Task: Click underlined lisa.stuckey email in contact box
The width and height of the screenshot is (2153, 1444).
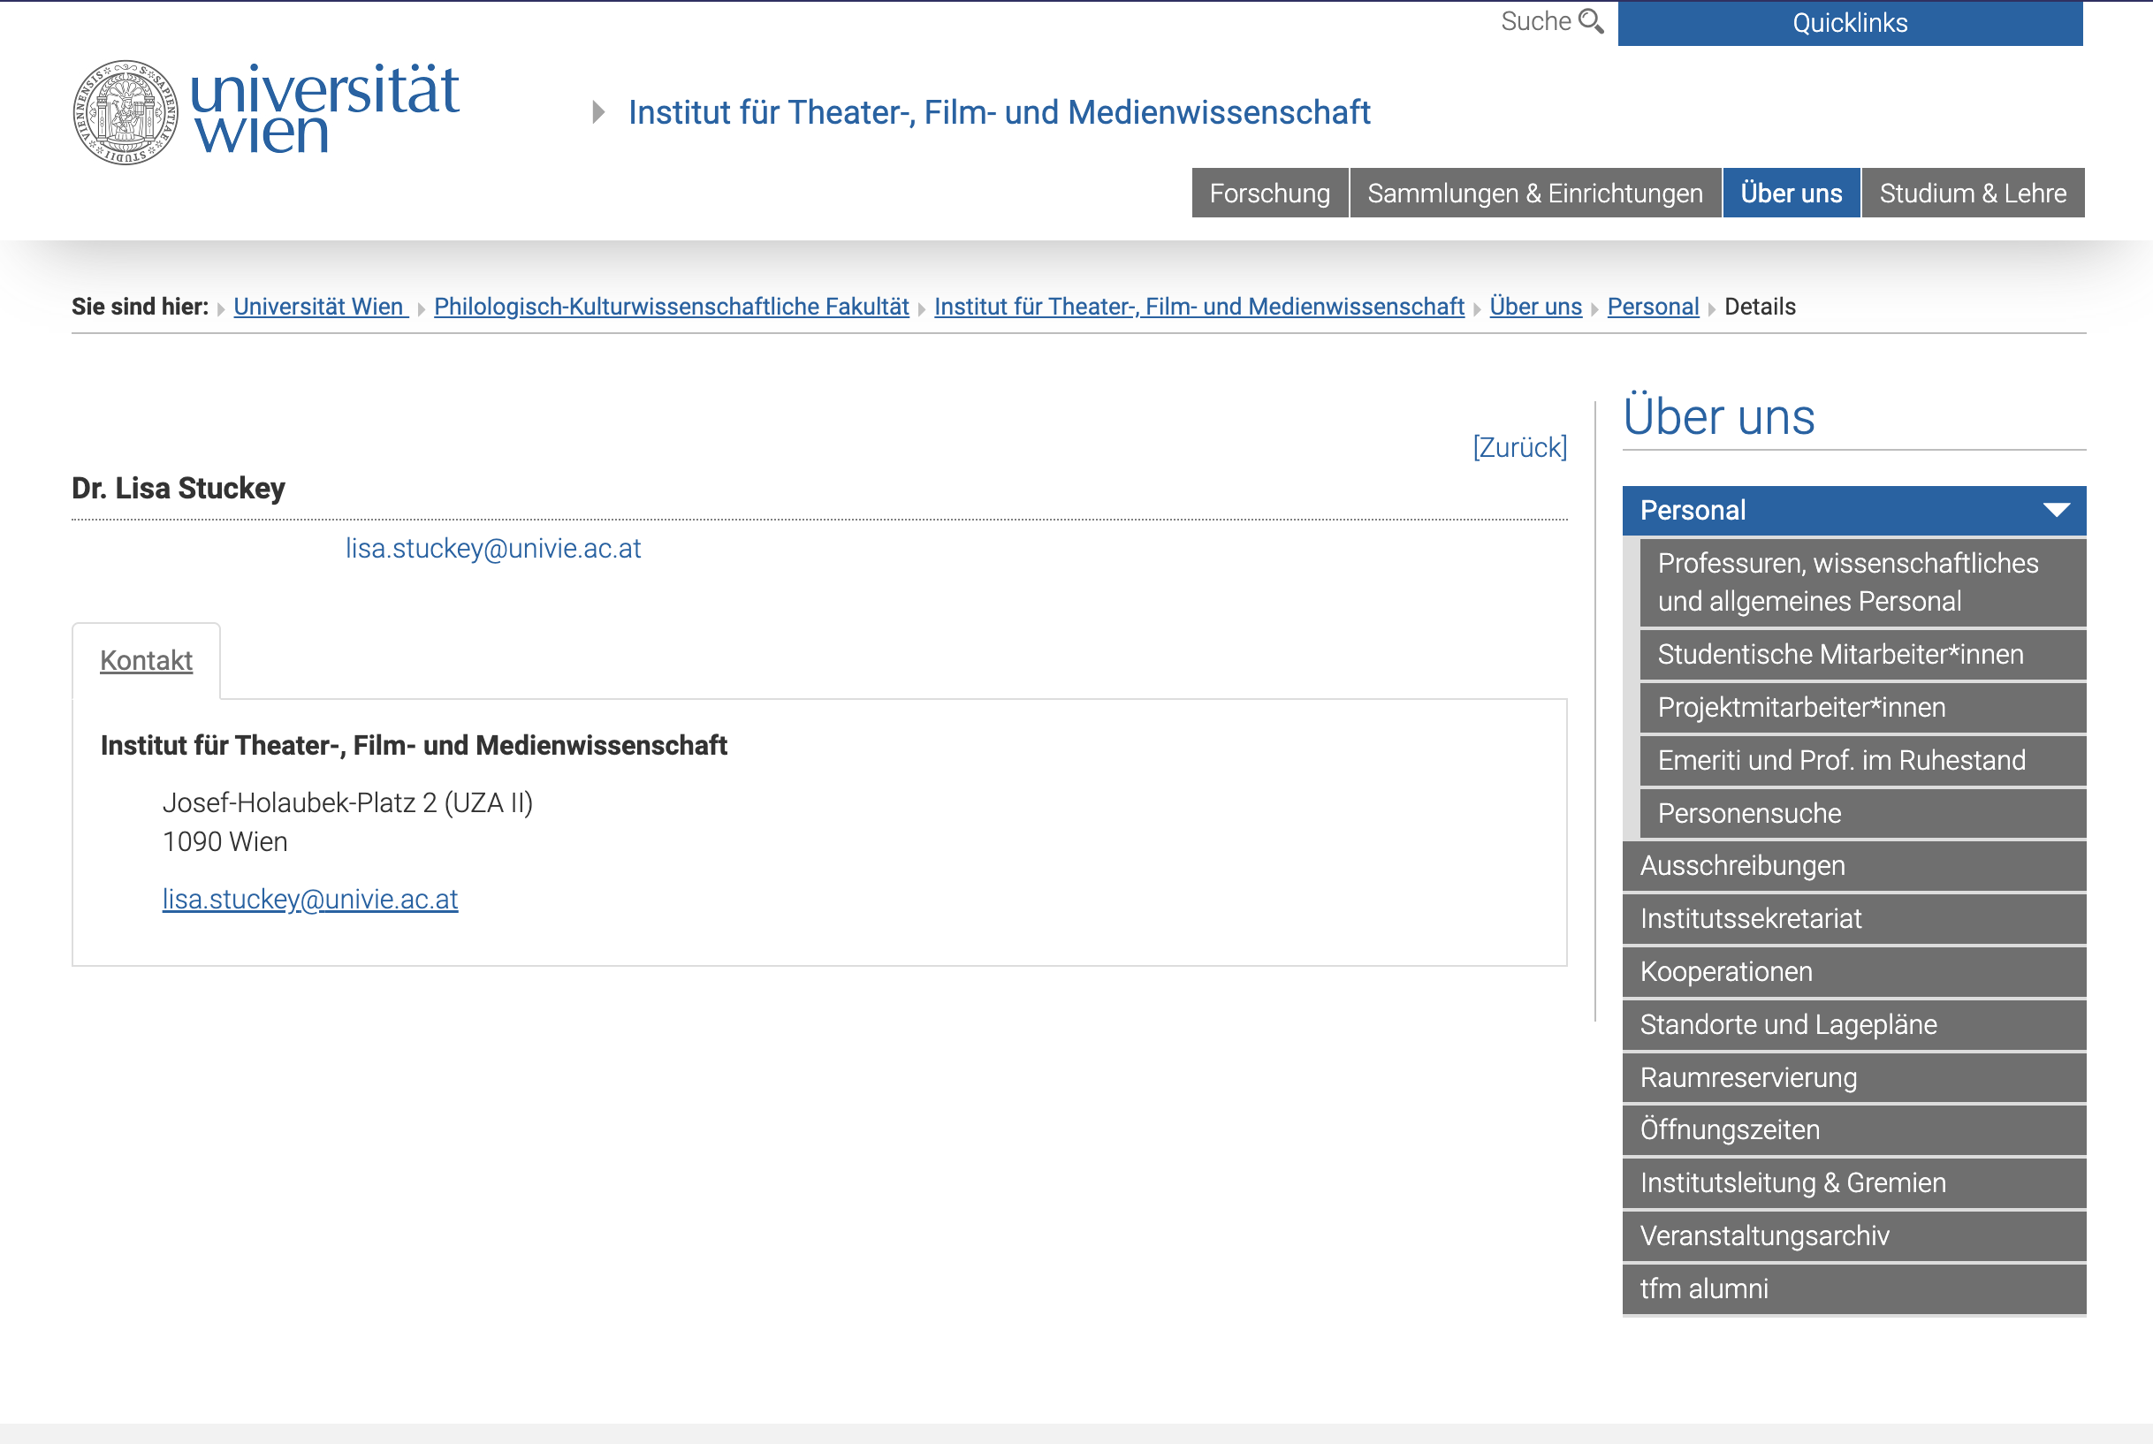Action: coord(310,899)
